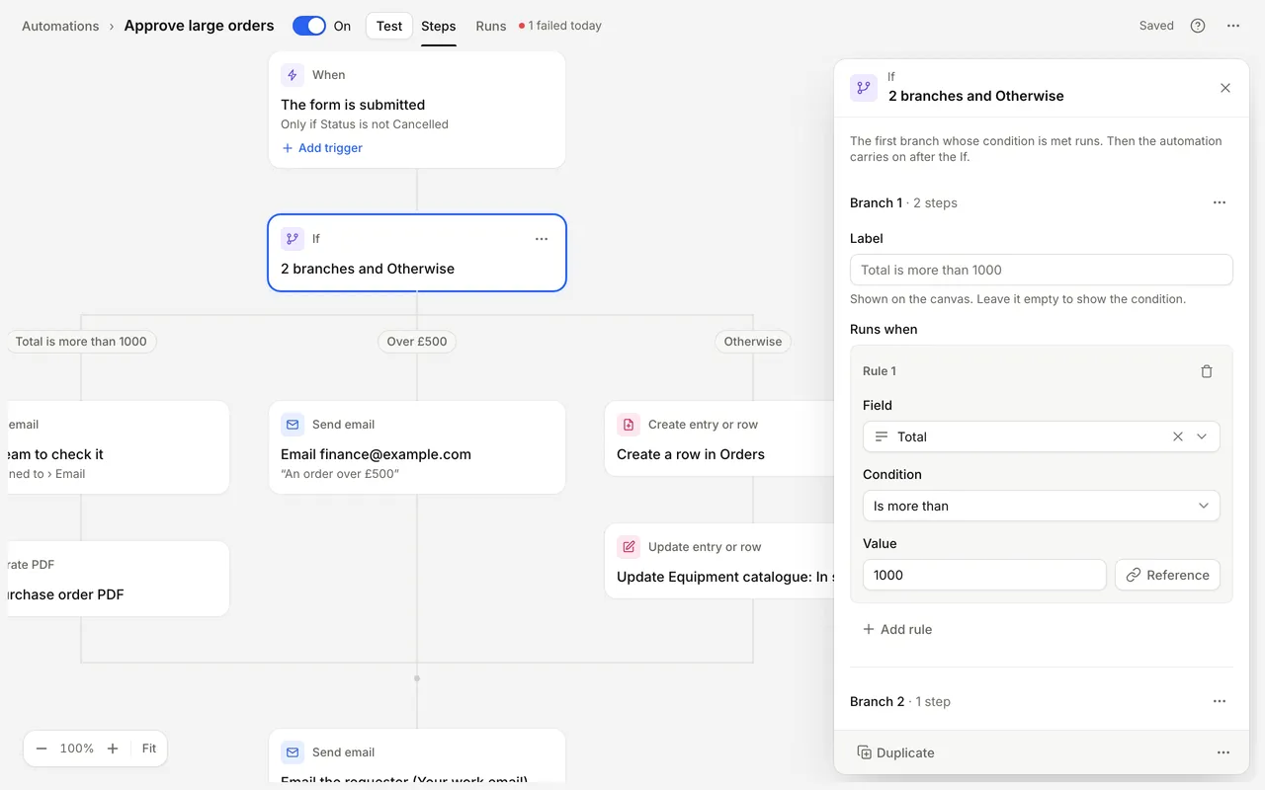
Task: Go to Automations breadcrumb
Action: [x=60, y=26]
